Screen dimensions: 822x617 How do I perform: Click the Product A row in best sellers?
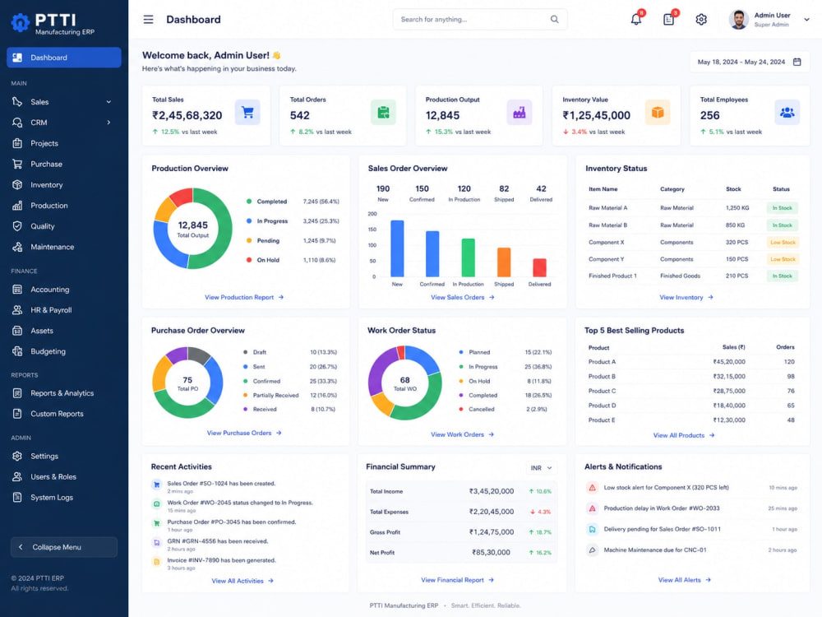click(x=691, y=361)
